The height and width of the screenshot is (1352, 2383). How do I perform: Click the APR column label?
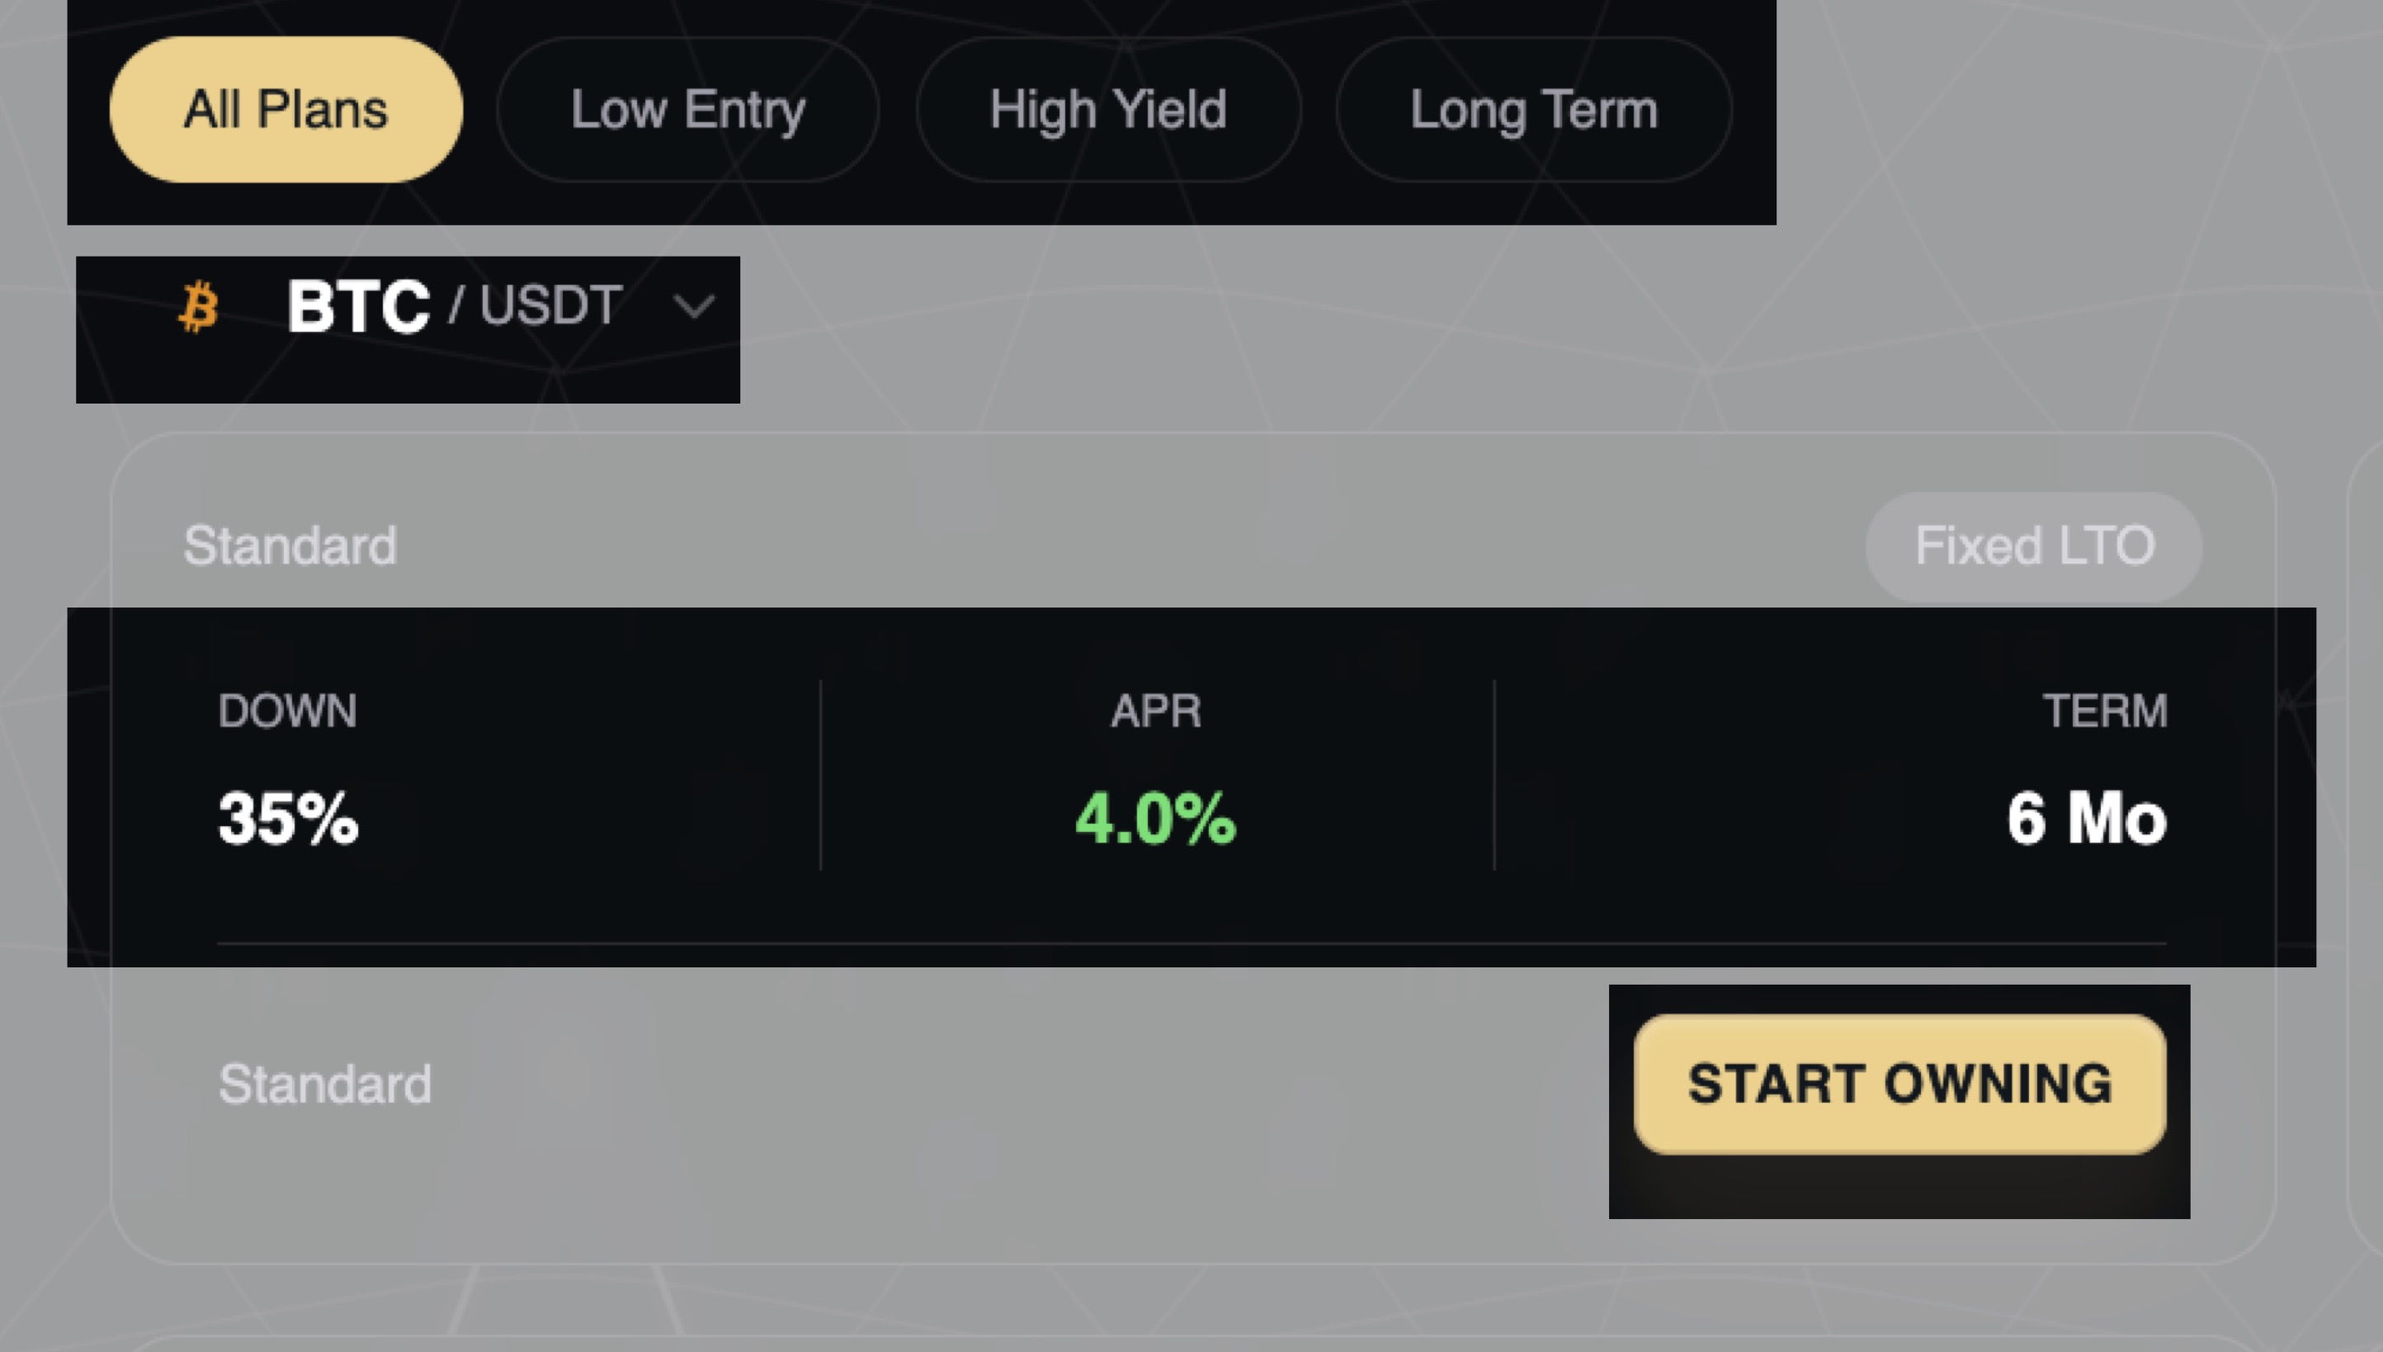[1156, 711]
